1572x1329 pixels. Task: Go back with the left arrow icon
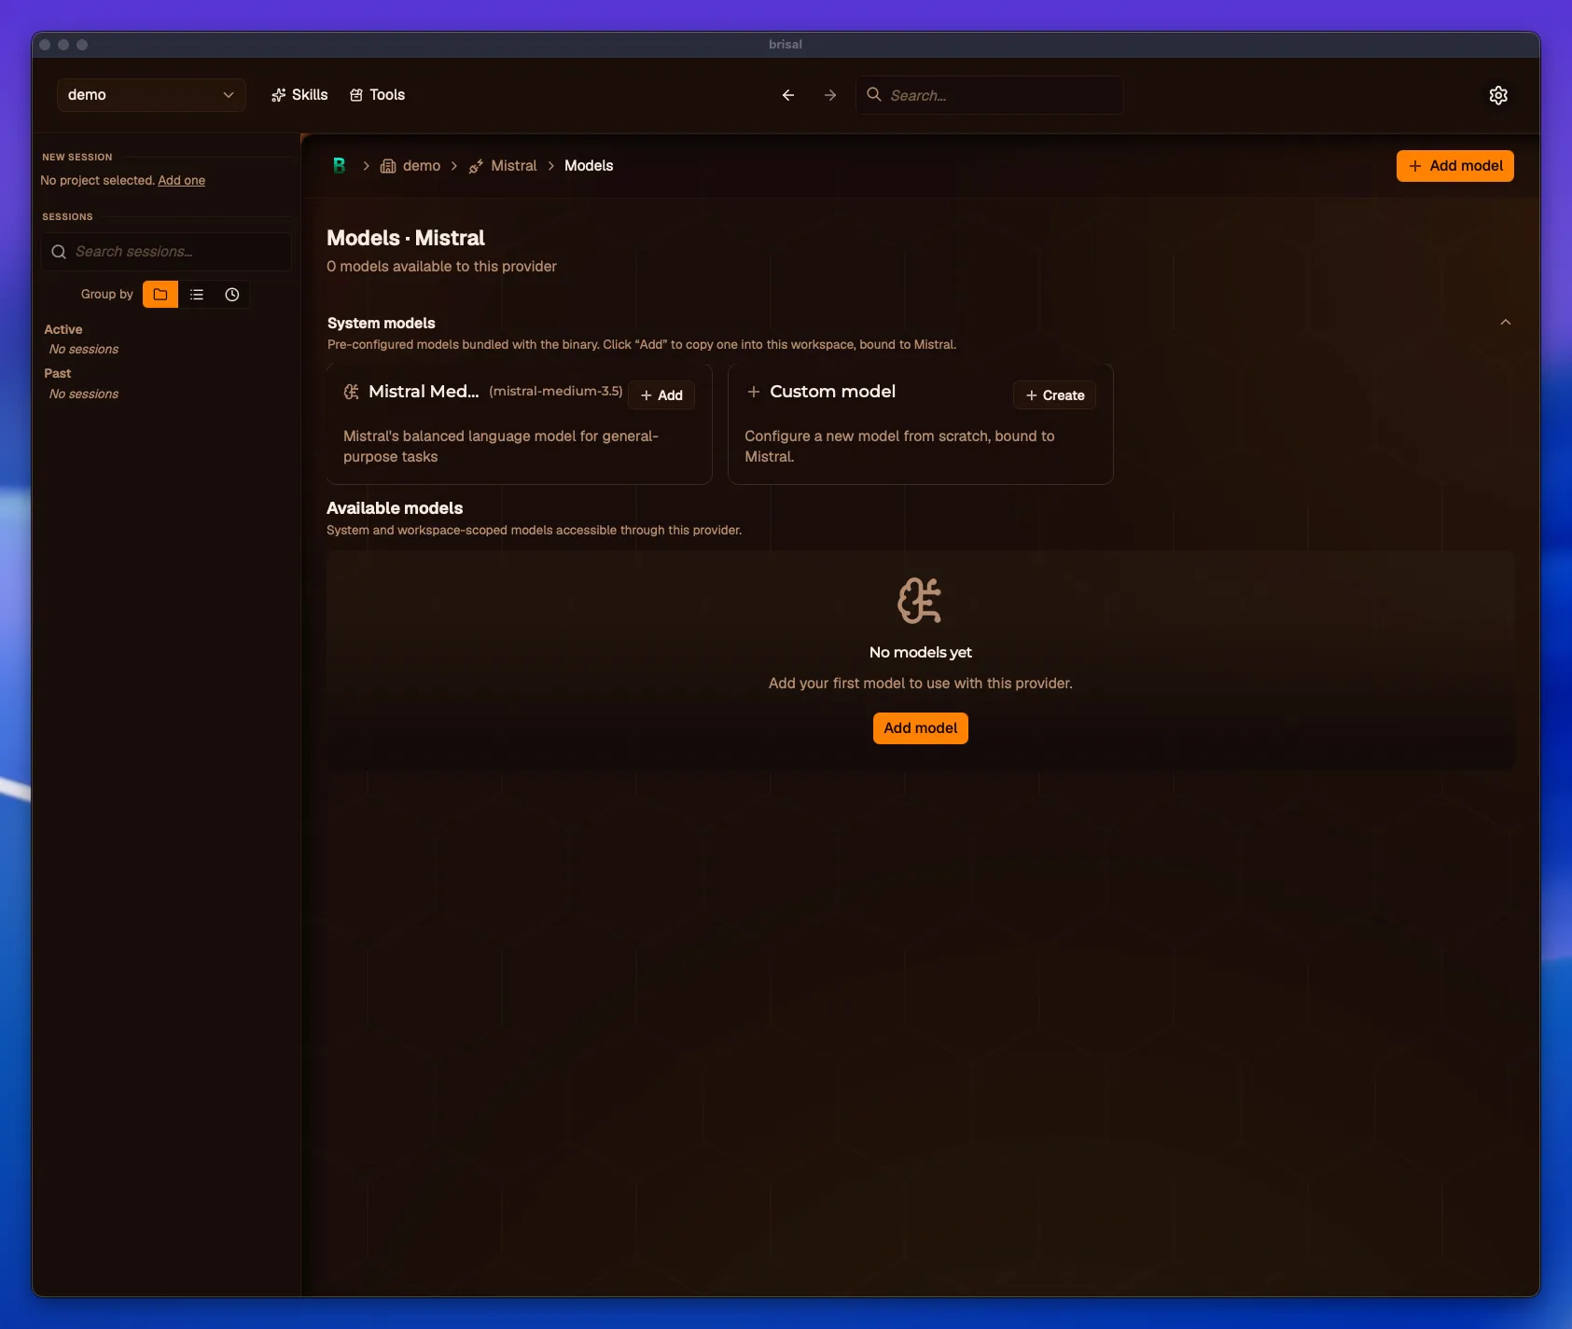click(788, 95)
